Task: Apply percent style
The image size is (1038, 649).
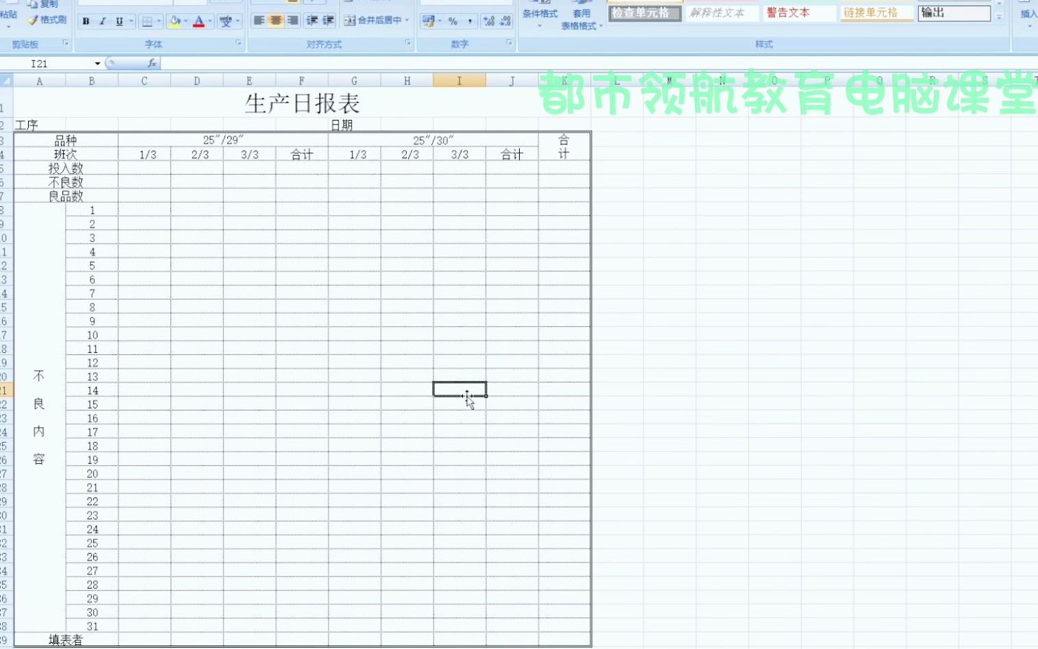Action: tap(453, 21)
